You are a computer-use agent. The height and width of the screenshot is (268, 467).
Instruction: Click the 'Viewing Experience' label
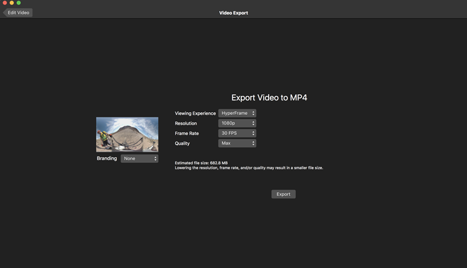point(195,114)
